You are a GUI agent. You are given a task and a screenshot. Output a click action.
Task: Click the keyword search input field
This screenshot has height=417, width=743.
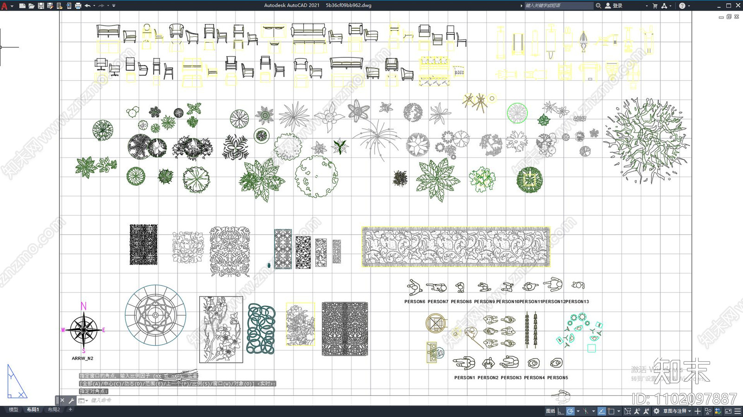(559, 6)
